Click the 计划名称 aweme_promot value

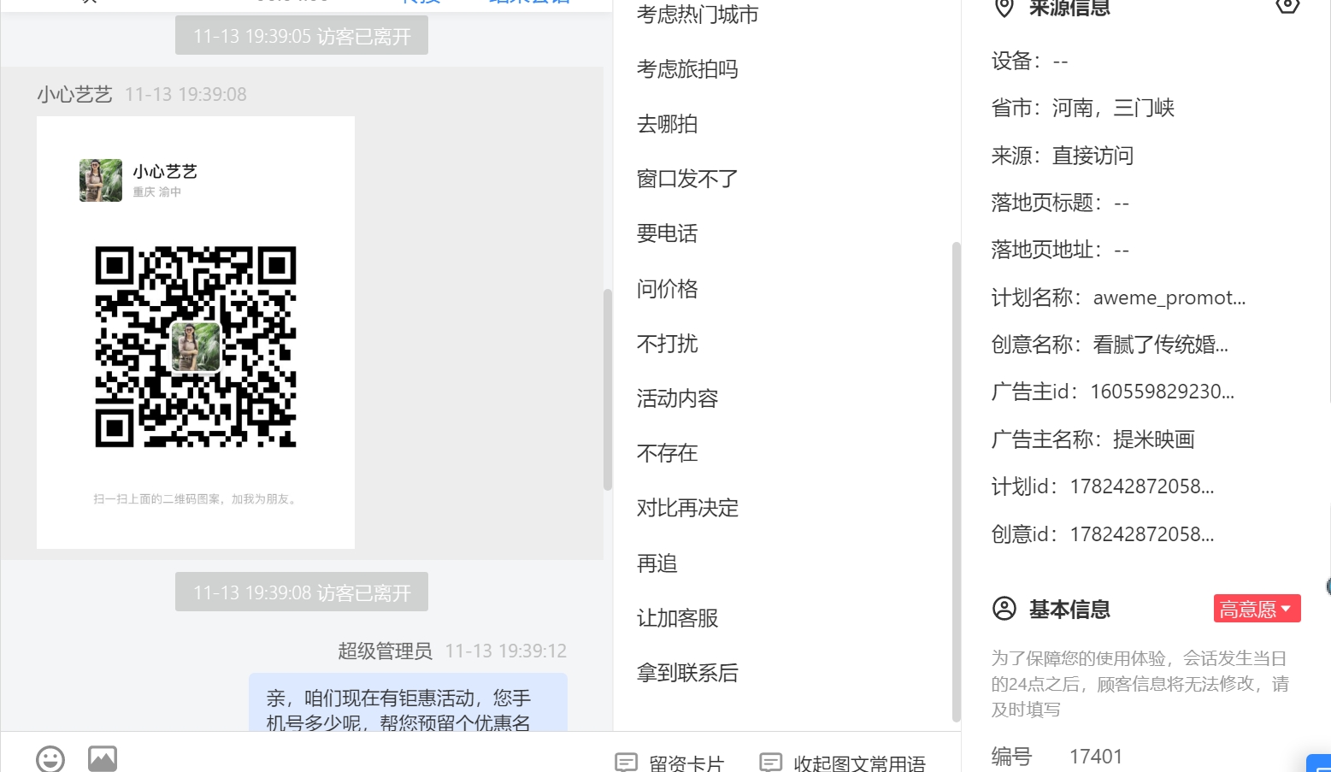(1169, 298)
